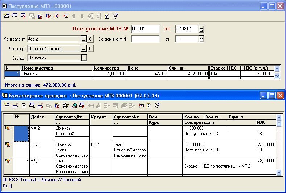Open the calendar for incoming document date
286x193 pixels.
[x=202, y=39]
